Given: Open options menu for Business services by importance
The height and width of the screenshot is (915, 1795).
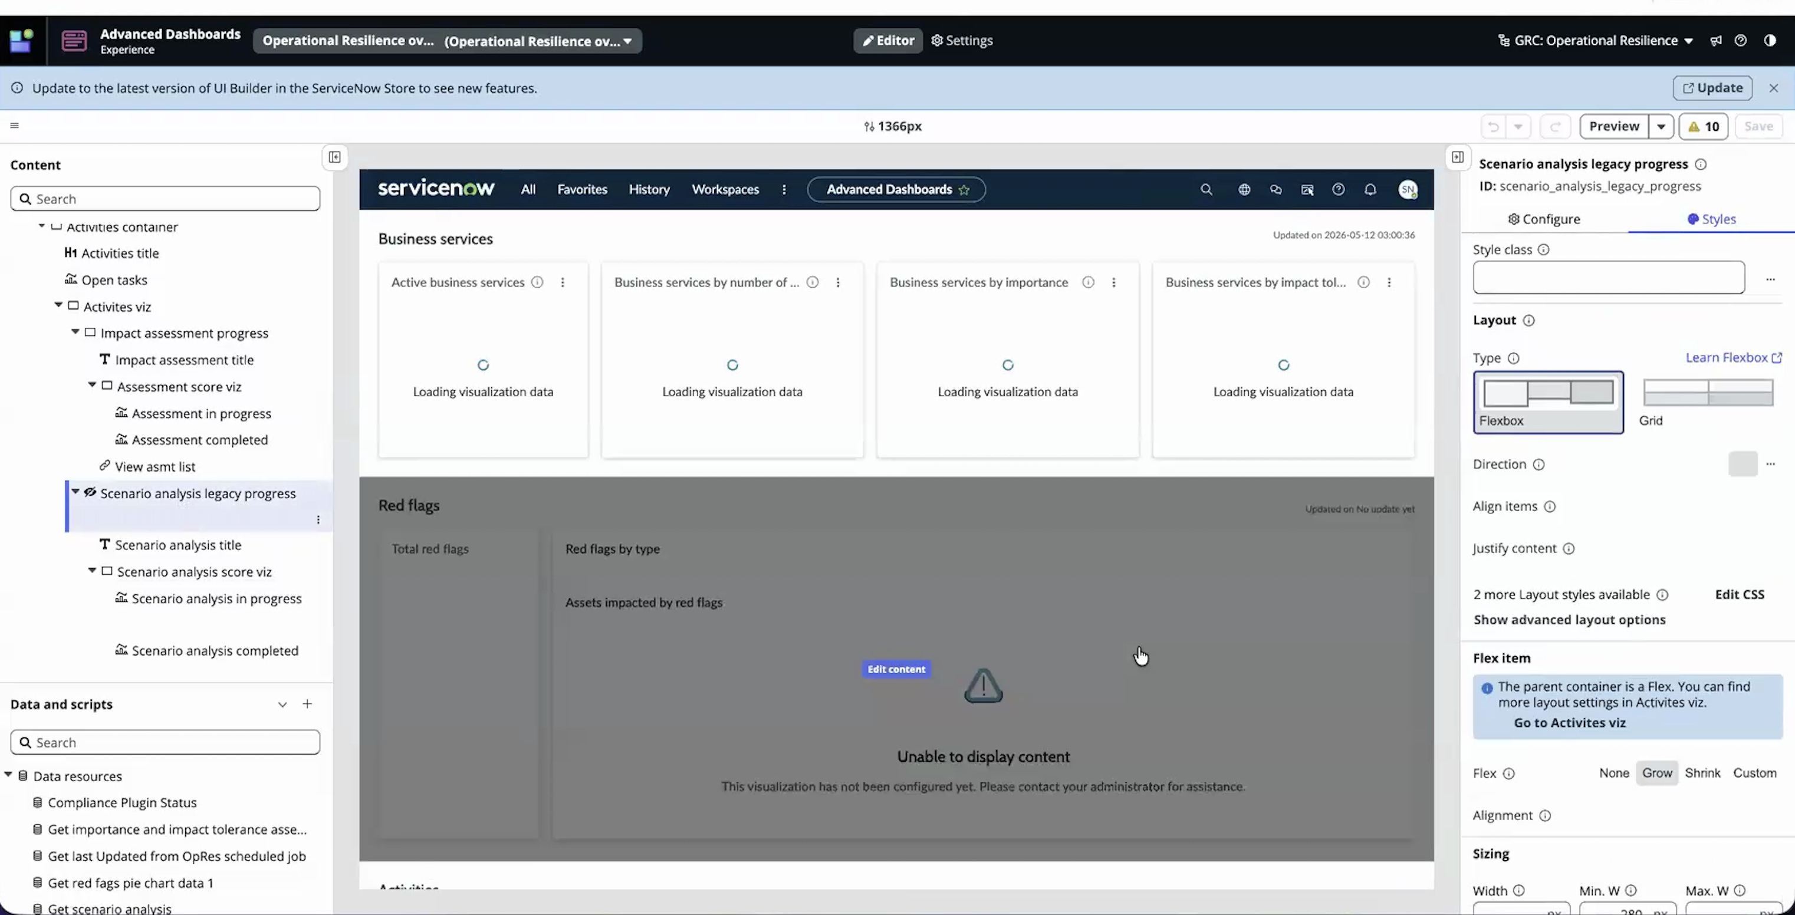Looking at the screenshot, I should click(x=1113, y=282).
